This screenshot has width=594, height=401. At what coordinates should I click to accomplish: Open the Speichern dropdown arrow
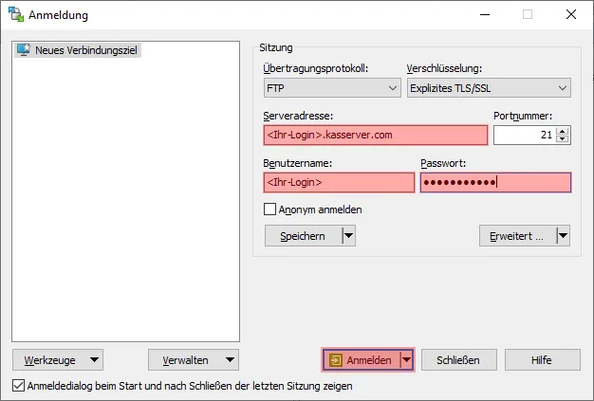348,236
